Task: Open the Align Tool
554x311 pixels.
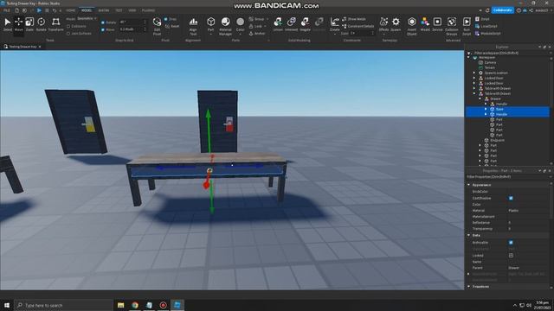Action: [x=193, y=26]
